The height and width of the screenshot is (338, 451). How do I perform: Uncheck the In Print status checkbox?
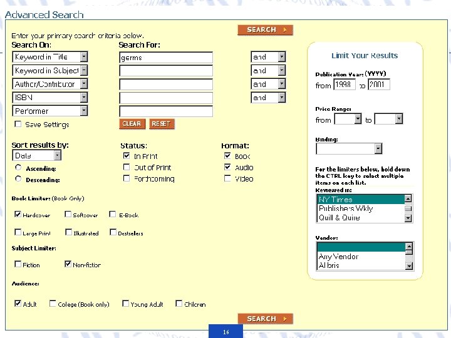127,155
